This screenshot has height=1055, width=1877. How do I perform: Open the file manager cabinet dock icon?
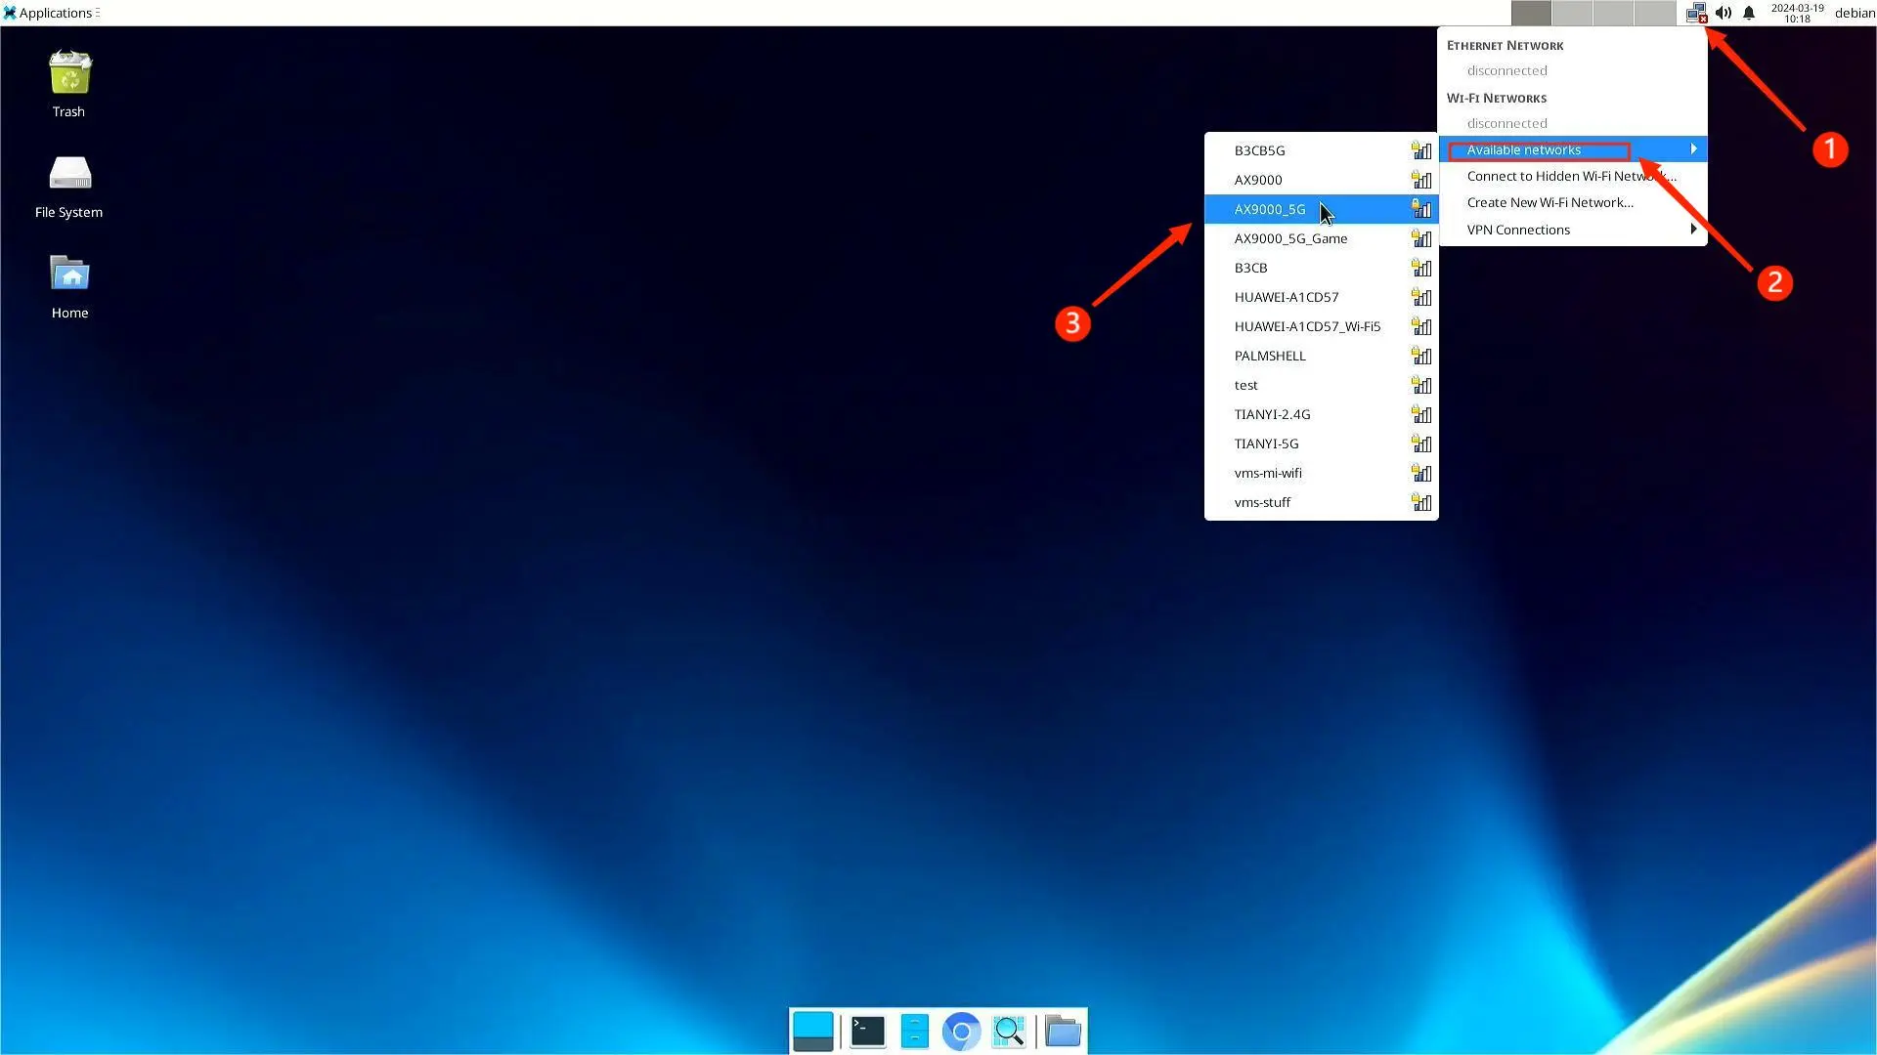915,1032
